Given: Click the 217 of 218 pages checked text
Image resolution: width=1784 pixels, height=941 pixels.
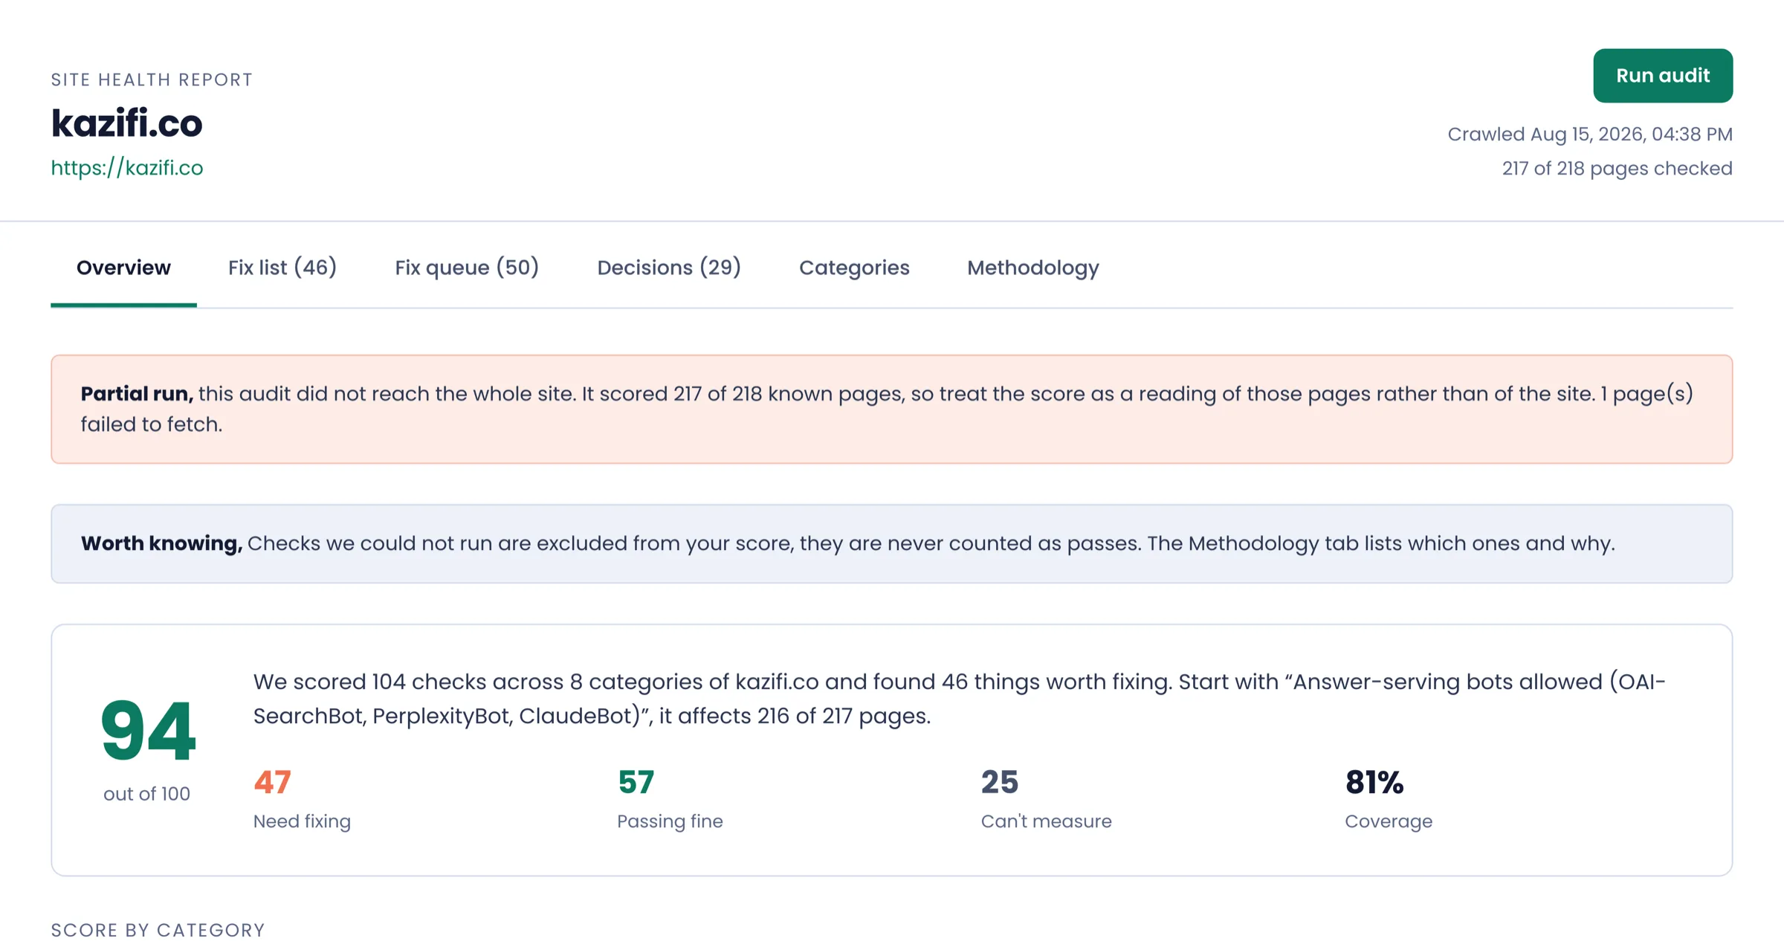Looking at the screenshot, I should pyautogui.click(x=1617, y=169).
